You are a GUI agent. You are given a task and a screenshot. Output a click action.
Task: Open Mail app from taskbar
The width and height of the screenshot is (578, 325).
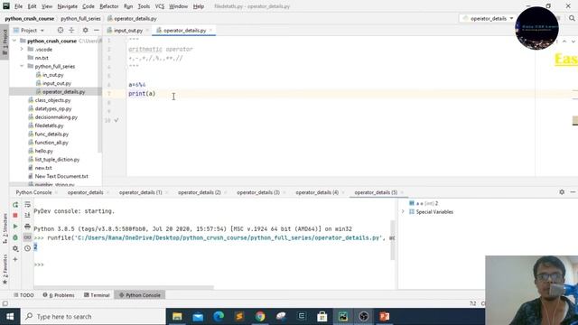(x=198, y=317)
